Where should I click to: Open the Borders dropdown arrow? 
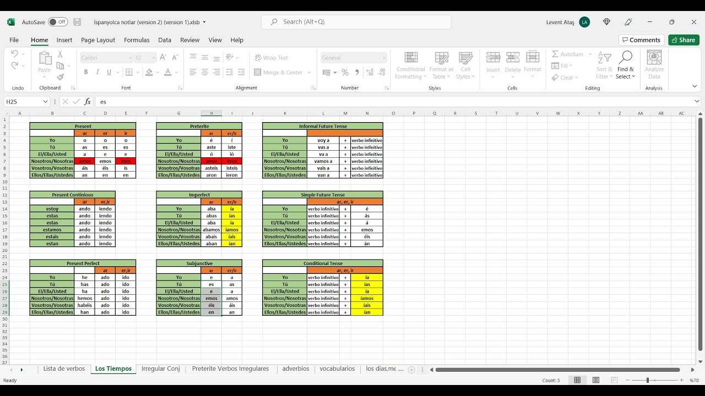pos(138,73)
